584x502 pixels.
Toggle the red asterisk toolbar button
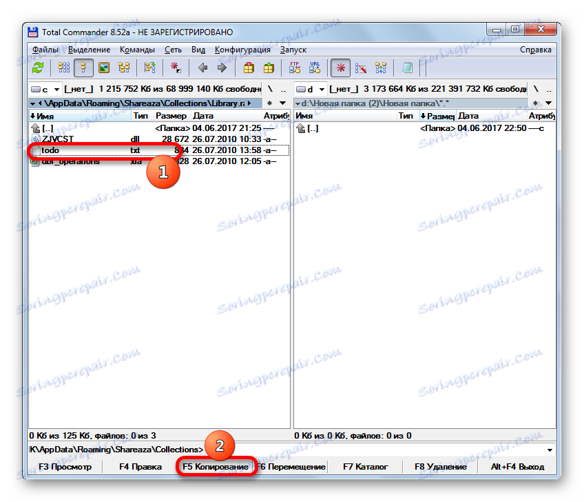coord(340,68)
